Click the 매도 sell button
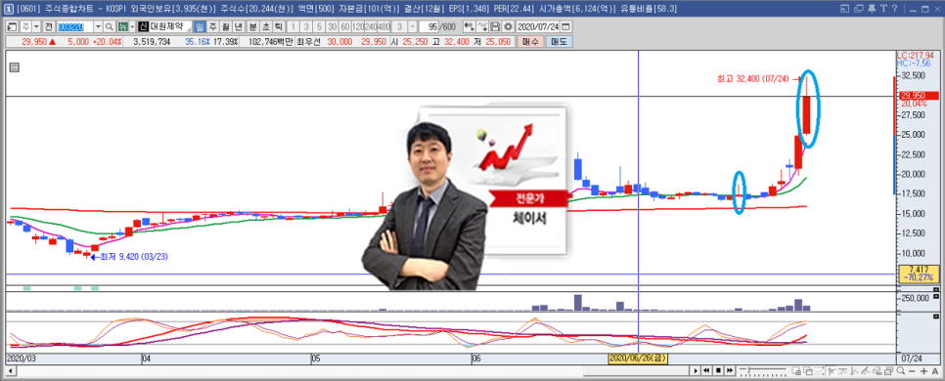Image resolution: width=945 pixels, height=381 pixels. coord(560,42)
